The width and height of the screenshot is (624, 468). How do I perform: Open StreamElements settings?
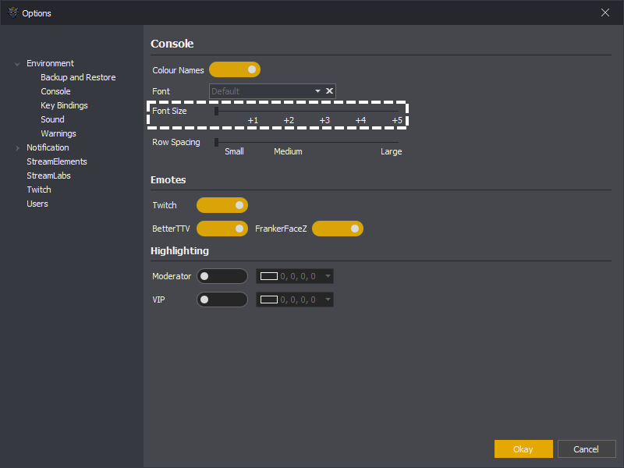click(x=56, y=161)
